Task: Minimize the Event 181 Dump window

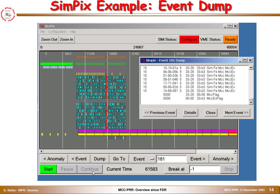Action: (241, 60)
